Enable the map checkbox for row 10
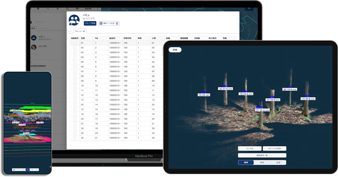The width and height of the screenshot is (338, 177). click(x=75, y=86)
